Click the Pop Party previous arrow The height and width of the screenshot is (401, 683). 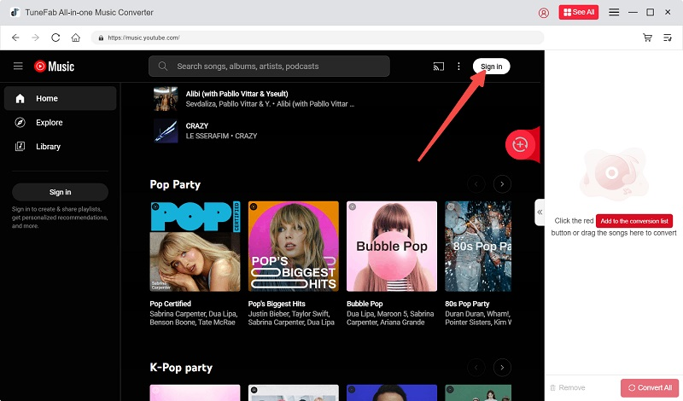coord(476,184)
